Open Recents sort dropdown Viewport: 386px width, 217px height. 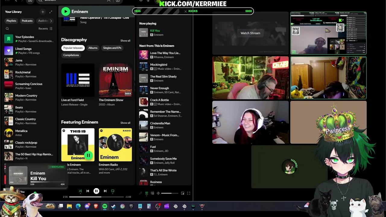[46, 29]
